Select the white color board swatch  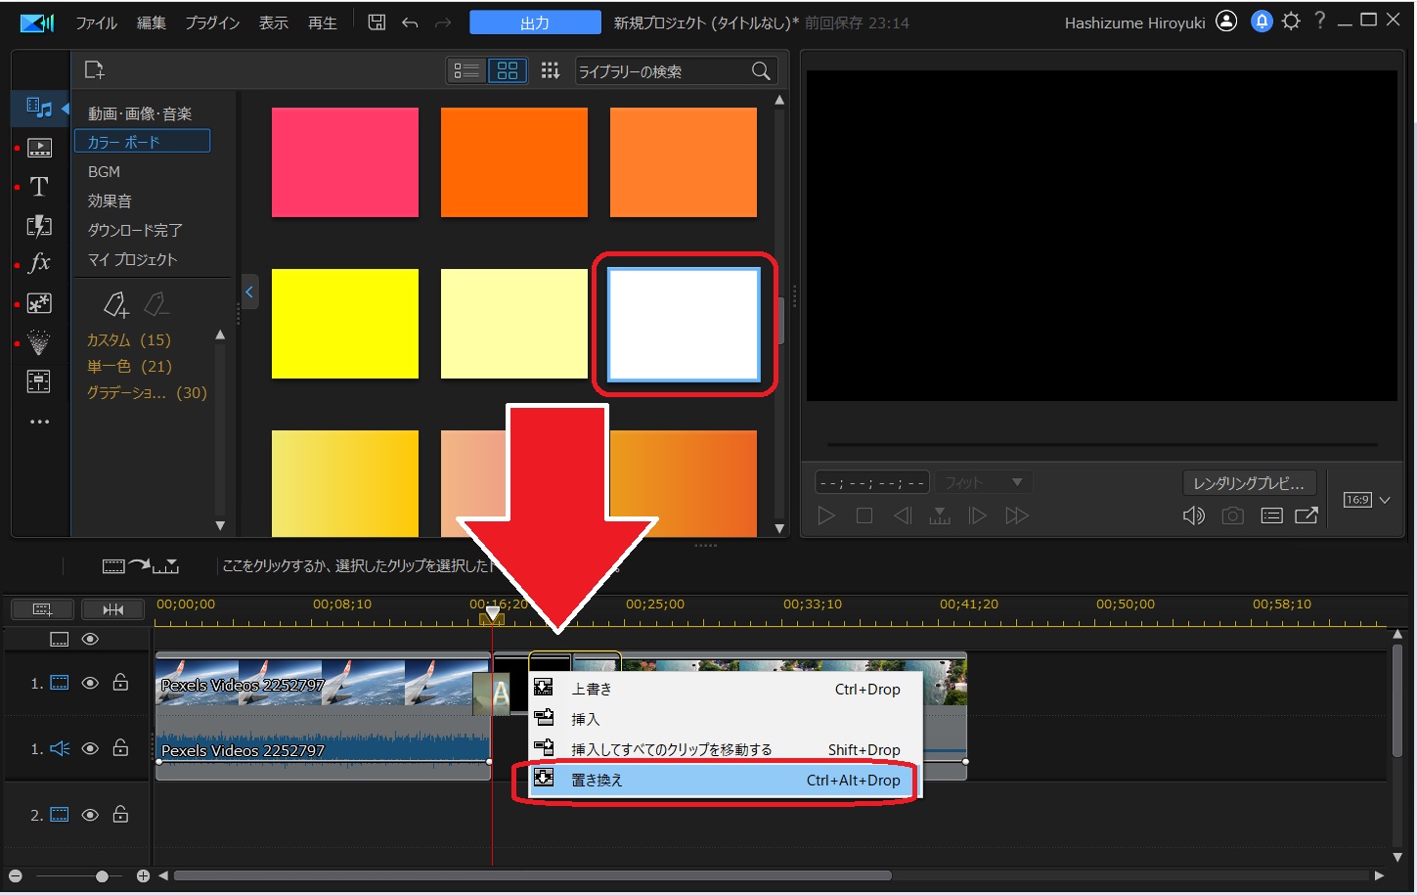(x=684, y=325)
